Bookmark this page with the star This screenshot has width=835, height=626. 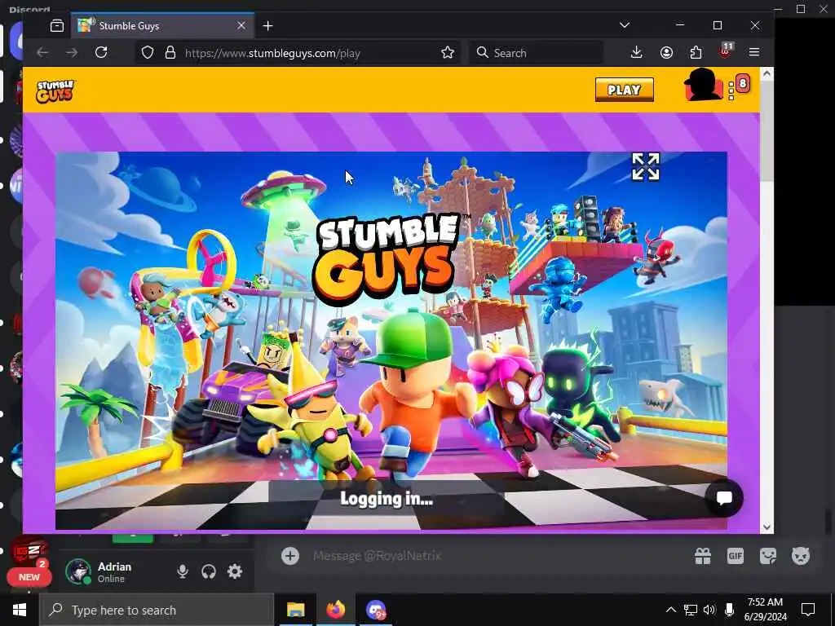(x=448, y=52)
